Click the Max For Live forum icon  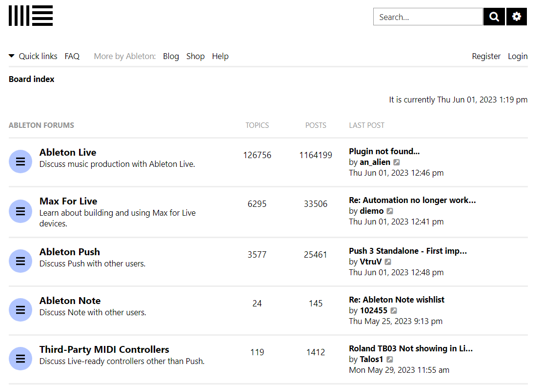click(20, 211)
